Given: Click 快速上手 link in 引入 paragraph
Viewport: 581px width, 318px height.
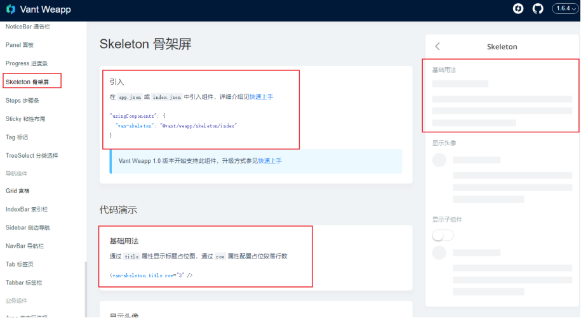Looking at the screenshot, I should 261,97.
